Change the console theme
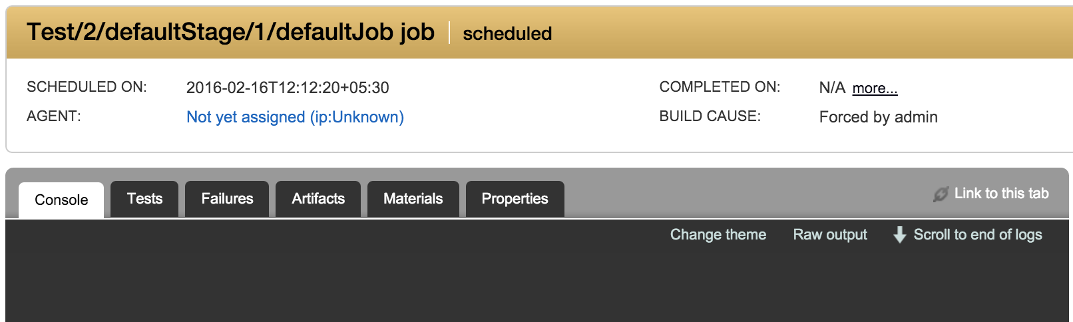The height and width of the screenshot is (322, 1073). click(718, 235)
